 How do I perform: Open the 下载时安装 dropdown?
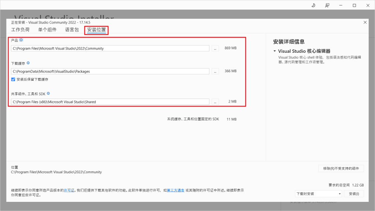[x=318, y=194]
